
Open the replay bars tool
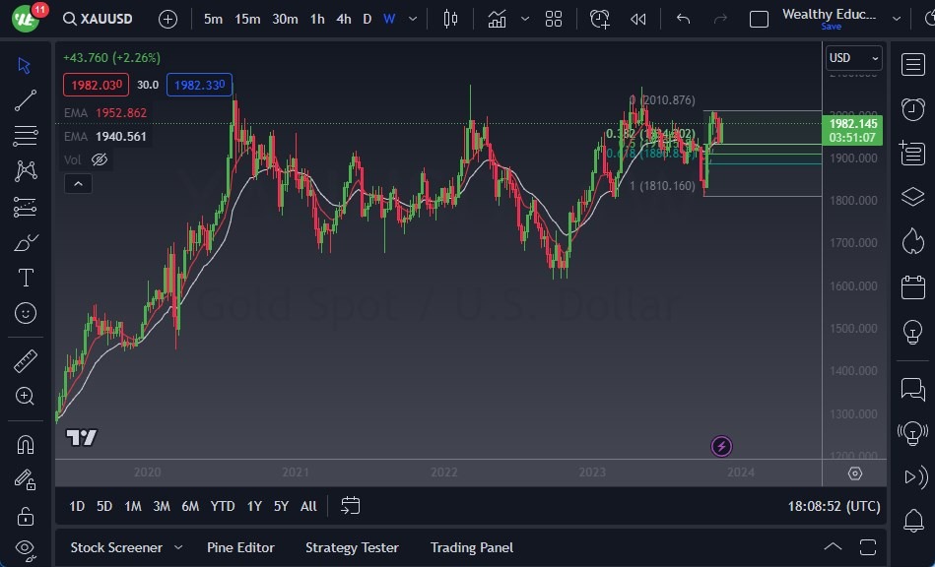pyautogui.click(x=638, y=19)
